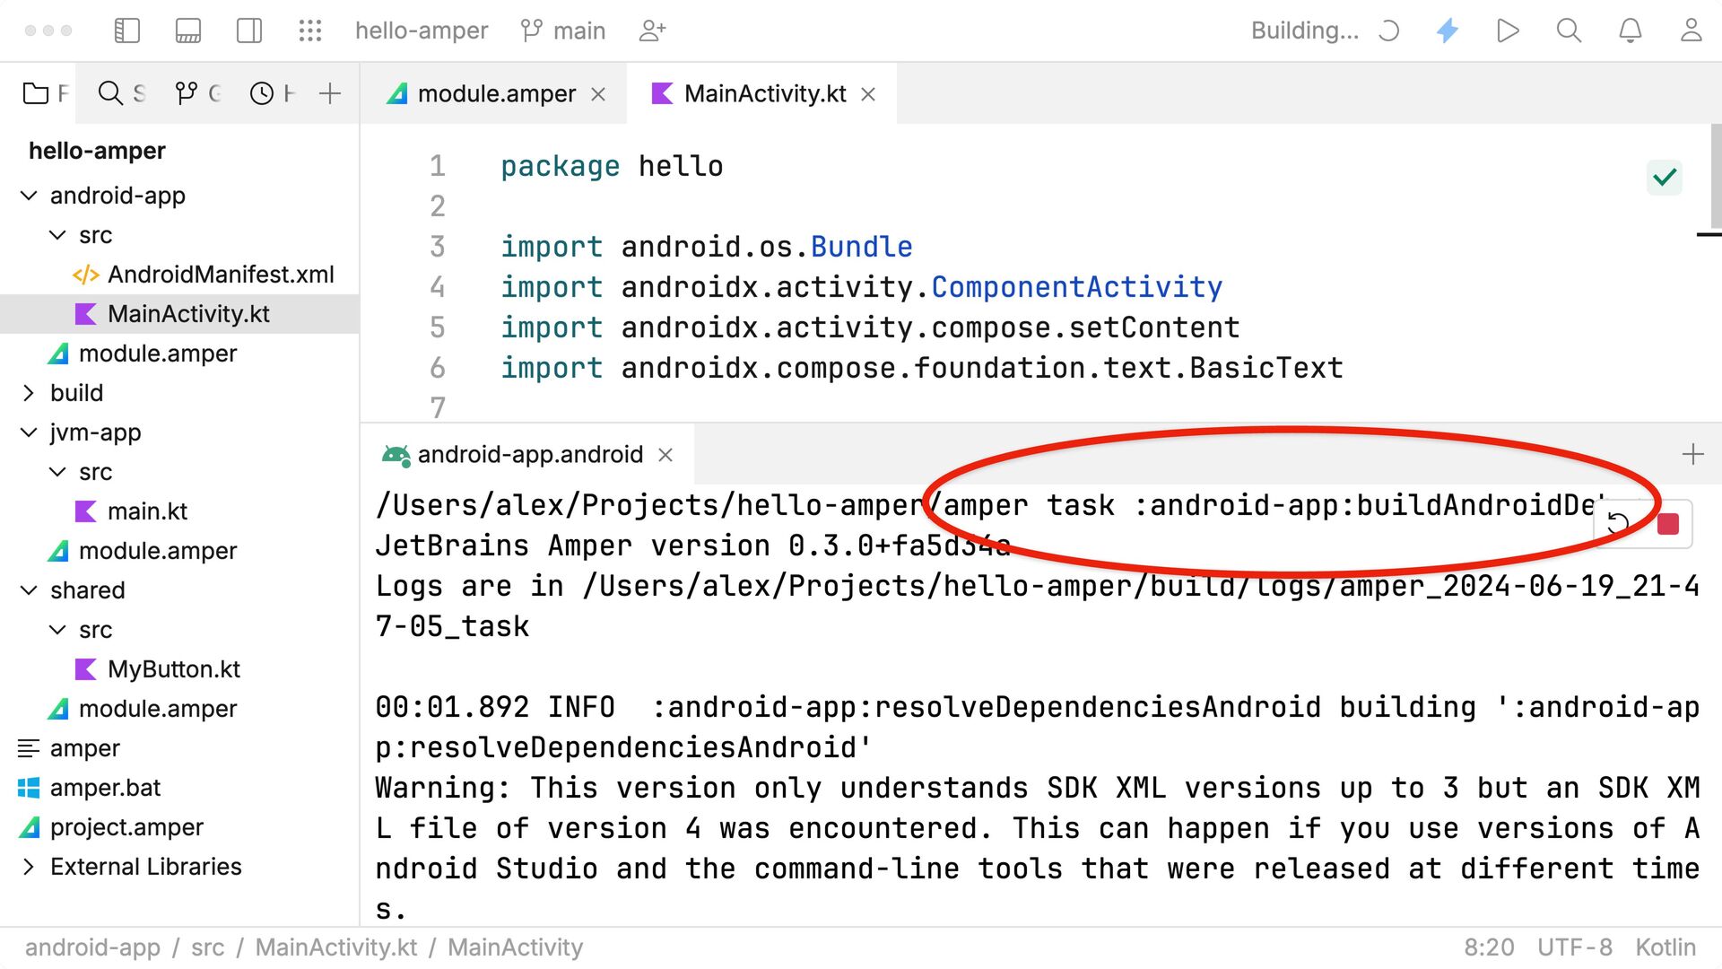Toggle the bottom panel icon

click(x=188, y=31)
